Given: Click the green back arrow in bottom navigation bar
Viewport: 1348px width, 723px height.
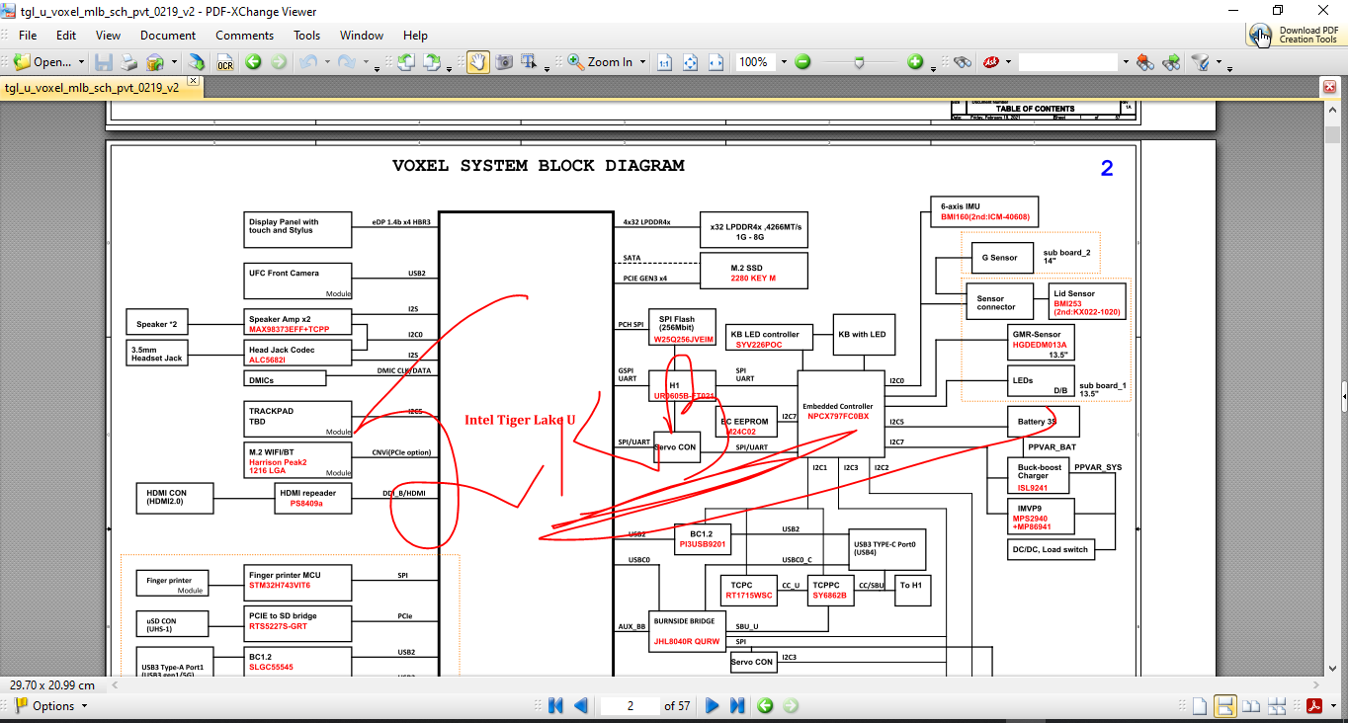Looking at the screenshot, I should [x=765, y=705].
